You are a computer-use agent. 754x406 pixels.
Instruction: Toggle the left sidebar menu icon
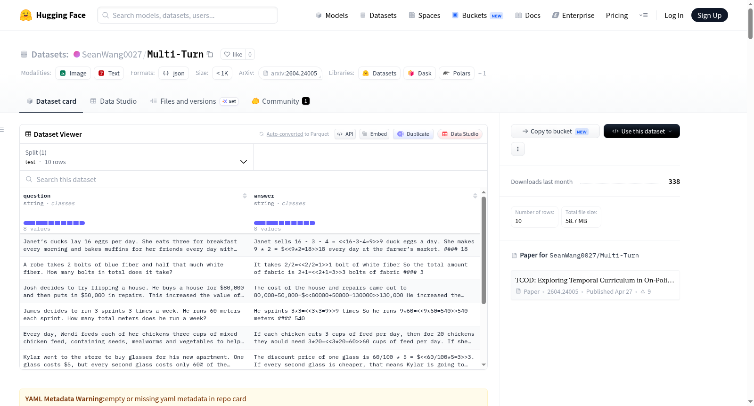click(x=2, y=130)
